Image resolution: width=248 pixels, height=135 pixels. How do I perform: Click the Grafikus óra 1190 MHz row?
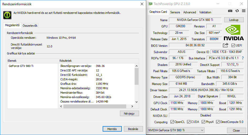[97, 84]
